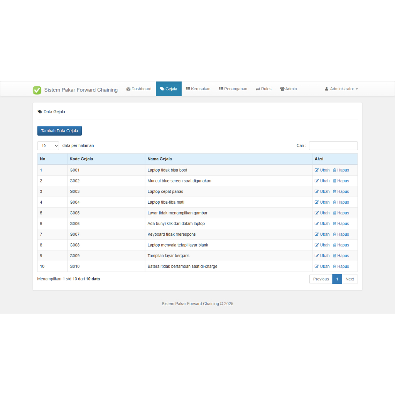This screenshot has height=395, width=395.
Task: Click "Baterai tidak bertambah saat di-charge" cell
Action: (x=228, y=267)
